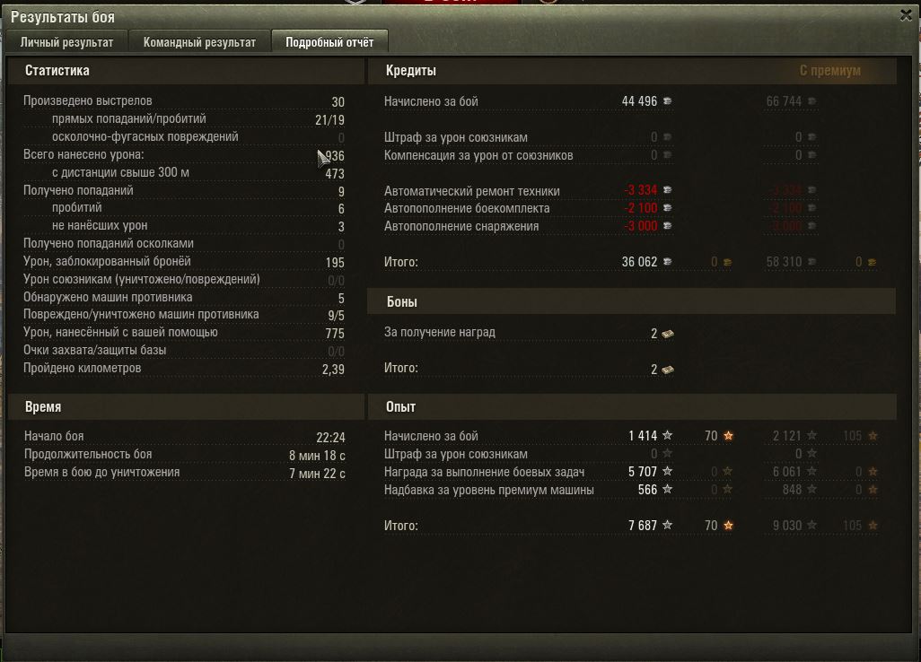Click the XP star next to 5 707

tap(667, 471)
